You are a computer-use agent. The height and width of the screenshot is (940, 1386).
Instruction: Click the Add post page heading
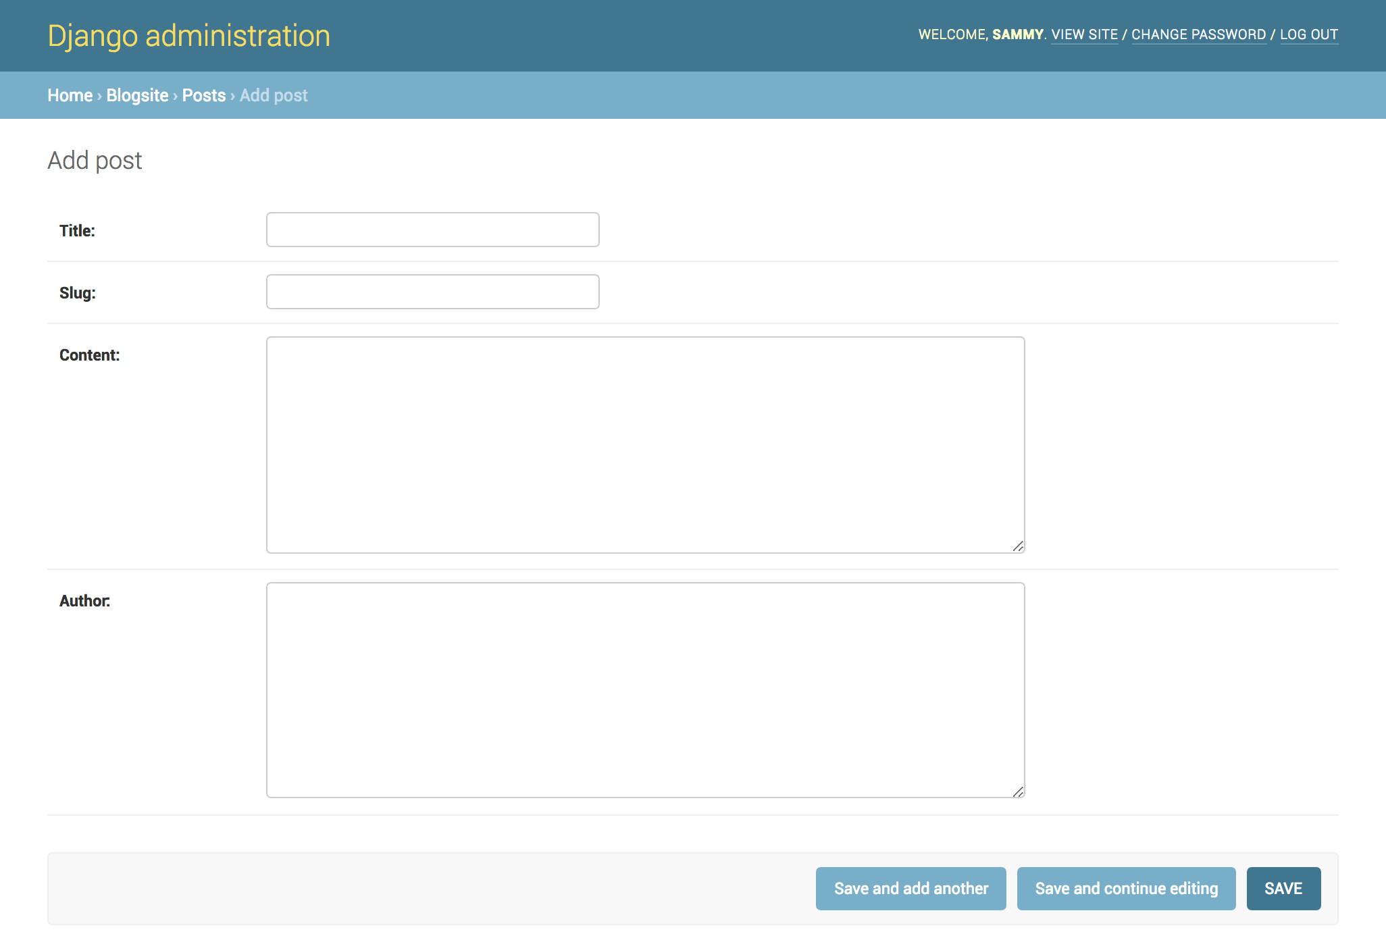coord(95,159)
